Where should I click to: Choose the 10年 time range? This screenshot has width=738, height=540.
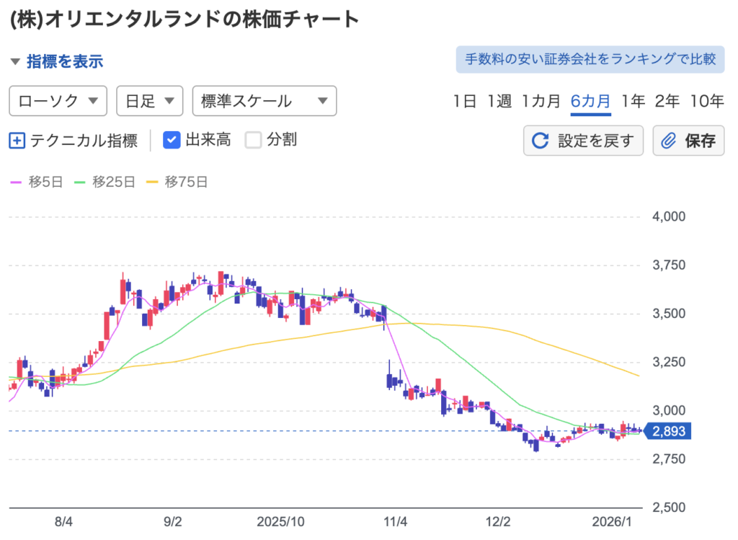[706, 101]
